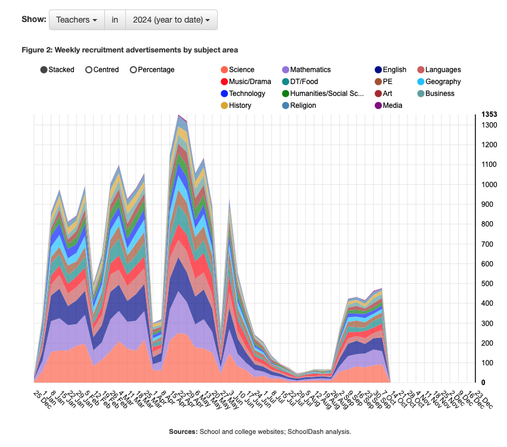The width and height of the screenshot is (507, 447).
Task: Toggle the Technology series legend dot
Action: point(224,94)
